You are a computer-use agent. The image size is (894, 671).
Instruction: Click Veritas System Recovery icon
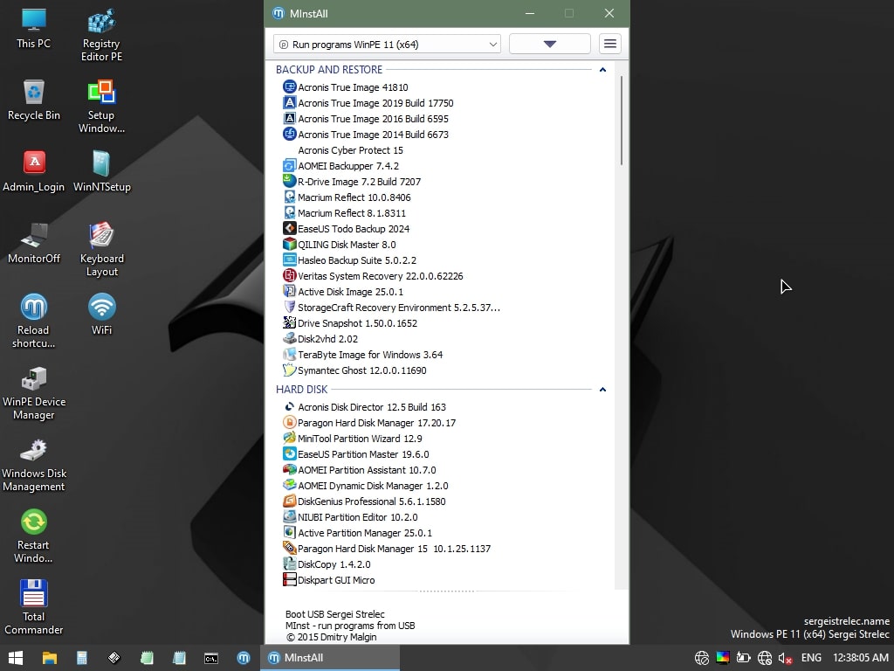(290, 275)
